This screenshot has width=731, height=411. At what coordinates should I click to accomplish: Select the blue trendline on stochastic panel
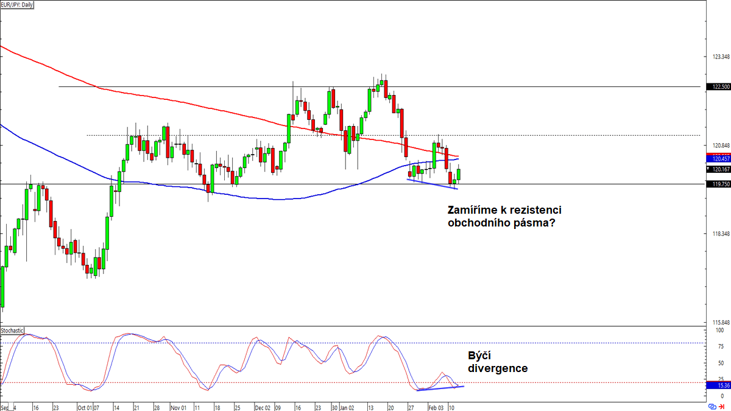pos(440,388)
